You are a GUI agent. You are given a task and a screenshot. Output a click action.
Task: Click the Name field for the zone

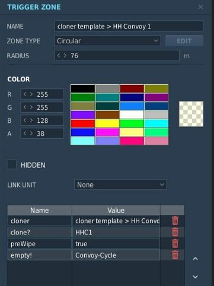tap(129, 26)
